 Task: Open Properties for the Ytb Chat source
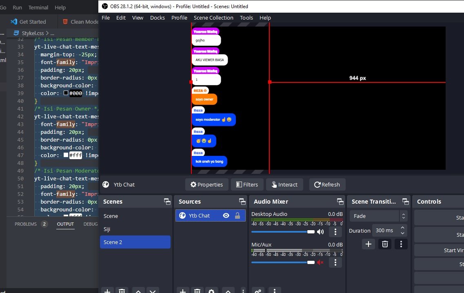pos(206,185)
